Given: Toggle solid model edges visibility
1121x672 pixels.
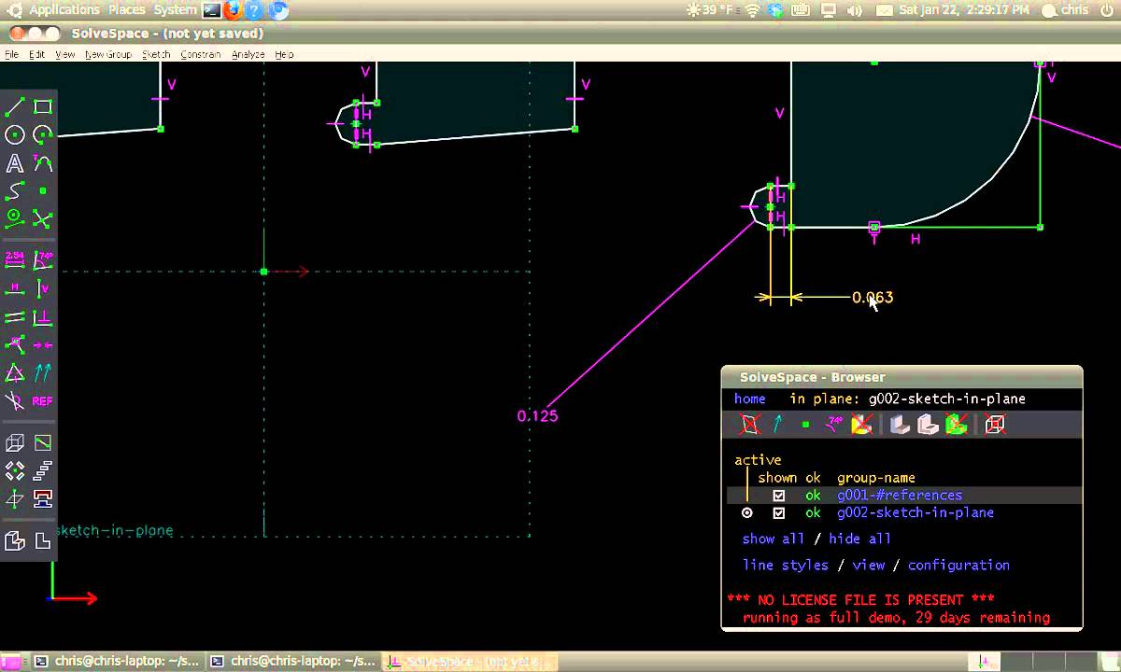Looking at the screenshot, I should 928,425.
